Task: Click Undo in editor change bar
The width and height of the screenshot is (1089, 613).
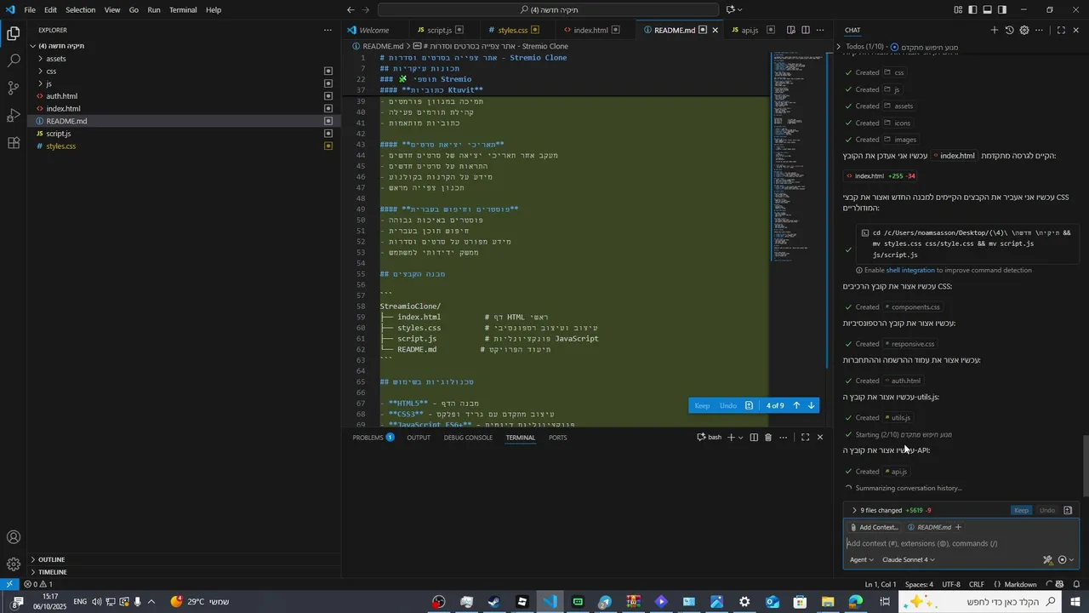Action: click(728, 405)
